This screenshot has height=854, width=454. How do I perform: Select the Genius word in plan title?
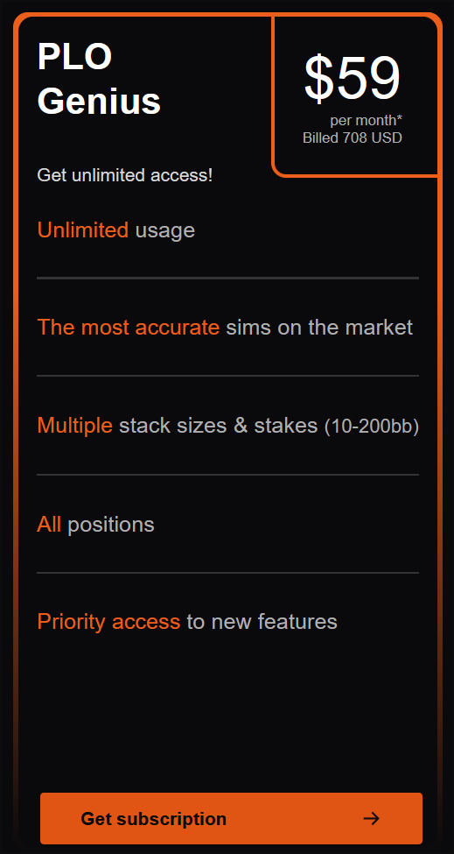point(99,101)
